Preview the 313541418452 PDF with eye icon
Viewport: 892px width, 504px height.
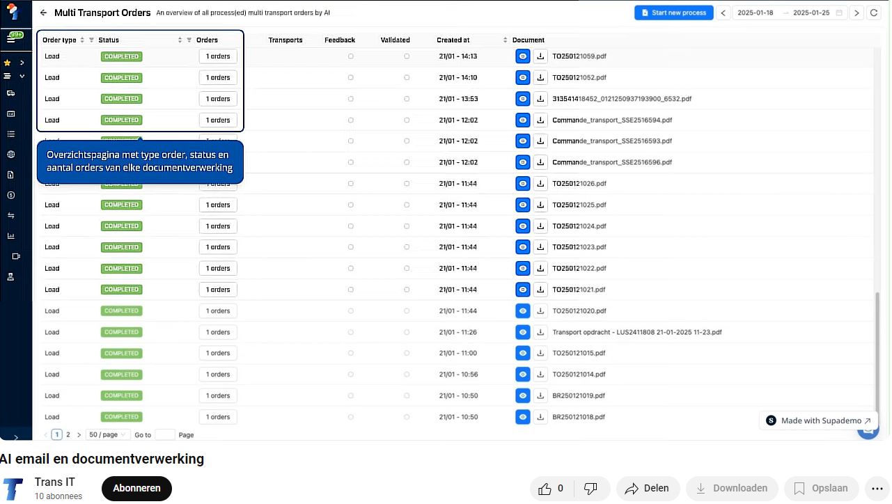pyautogui.click(x=523, y=99)
